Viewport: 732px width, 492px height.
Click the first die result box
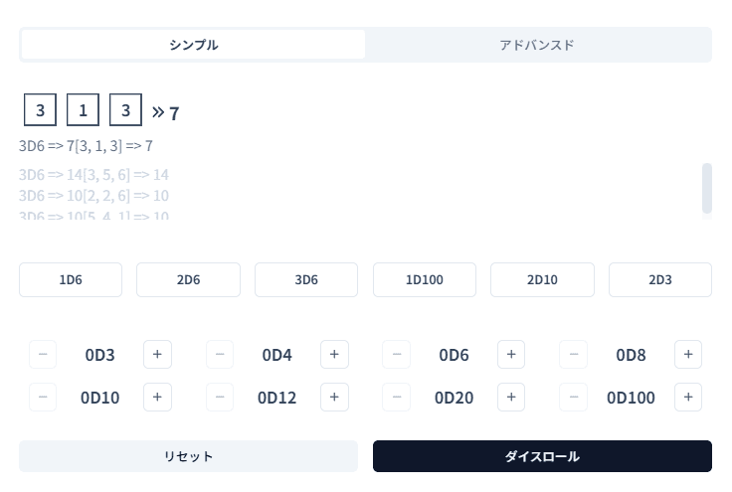tap(40, 109)
